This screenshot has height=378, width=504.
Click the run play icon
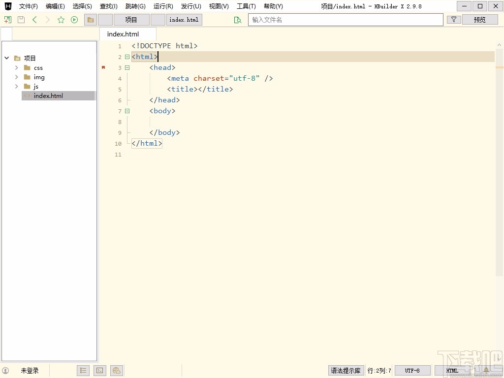click(74, 20)
